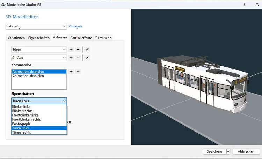This screenshot has height=159, width=262.
Task: Open the Fahrzeug model type dropdown
Action: (64, 26)
